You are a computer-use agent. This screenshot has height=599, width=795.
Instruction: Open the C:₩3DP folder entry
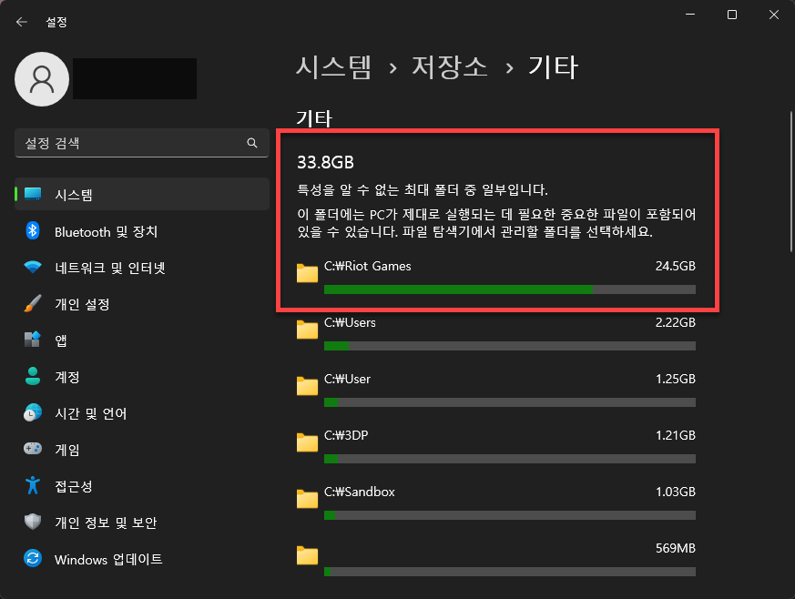click(496, 448)
